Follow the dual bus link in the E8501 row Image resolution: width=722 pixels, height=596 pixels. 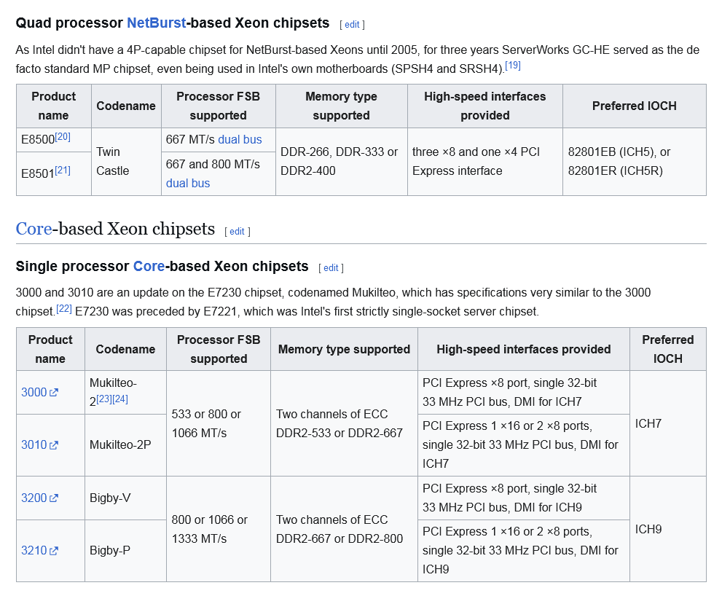pyautogui.click(x=188, y=184)
